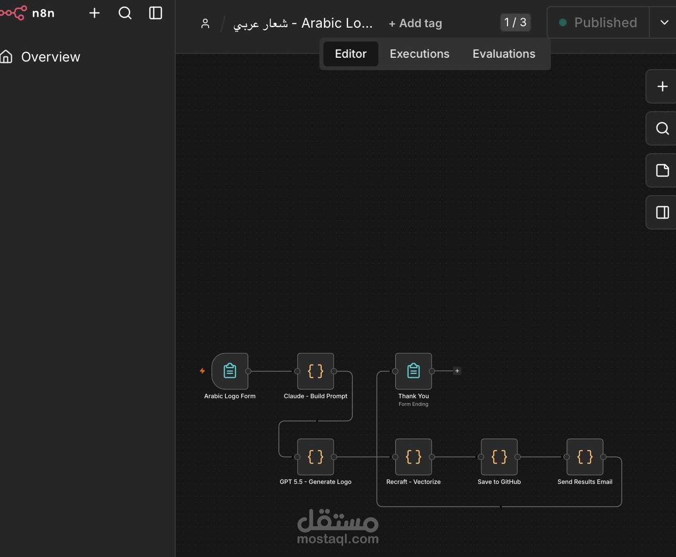Click the user icon in the breadcrumb
676x557 pixels.
pos(205,23)
